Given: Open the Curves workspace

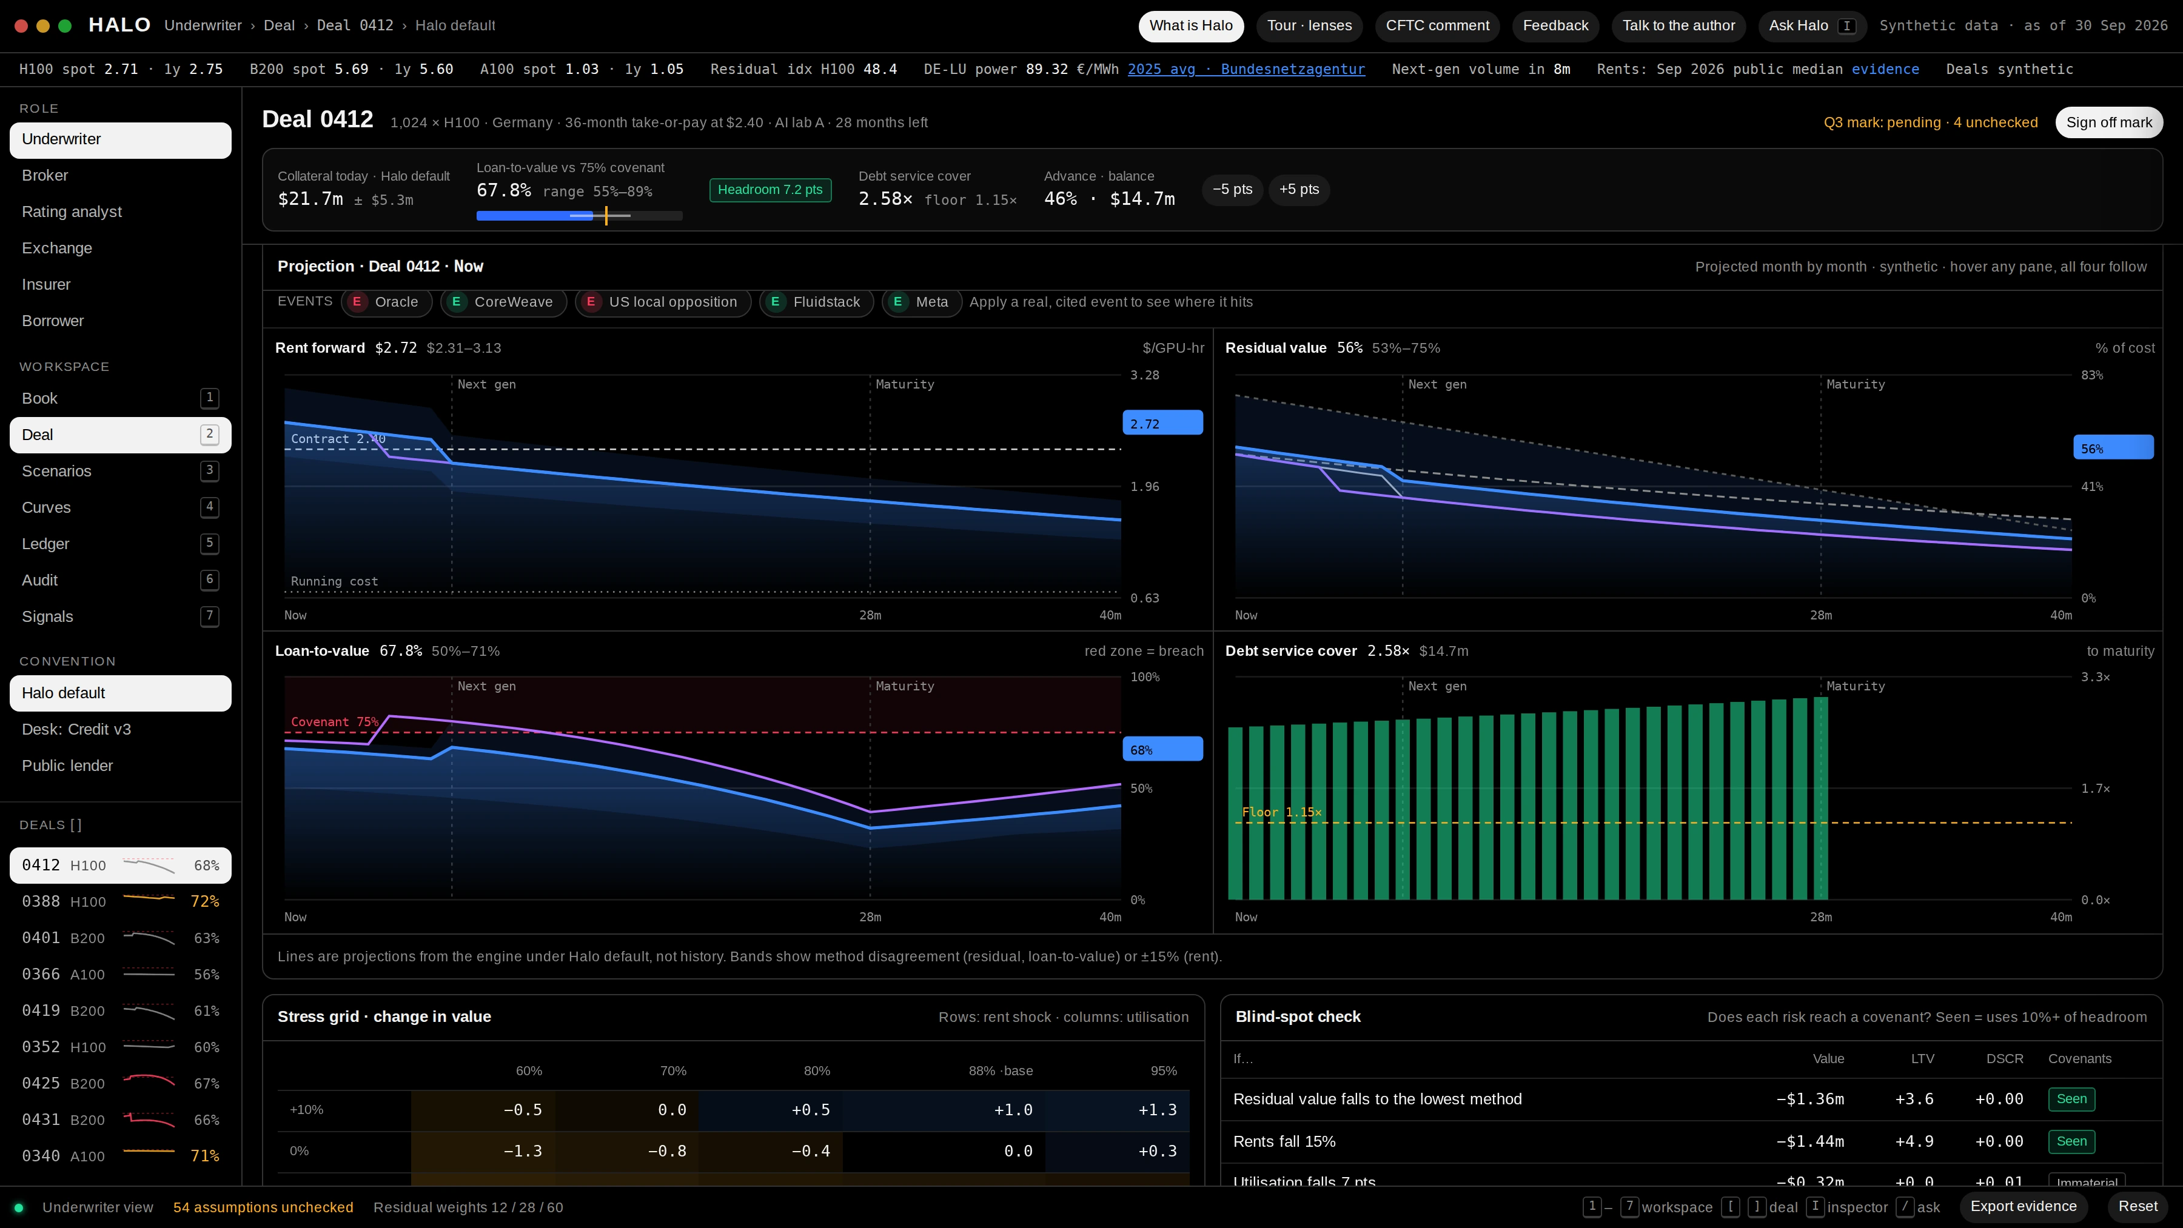Looking at the screenshot, I should click(120, 508).
